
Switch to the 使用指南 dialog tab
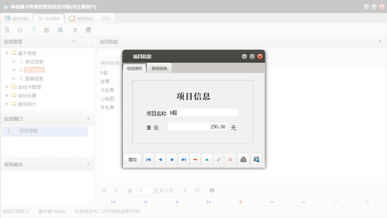click(x=159, y=68)
